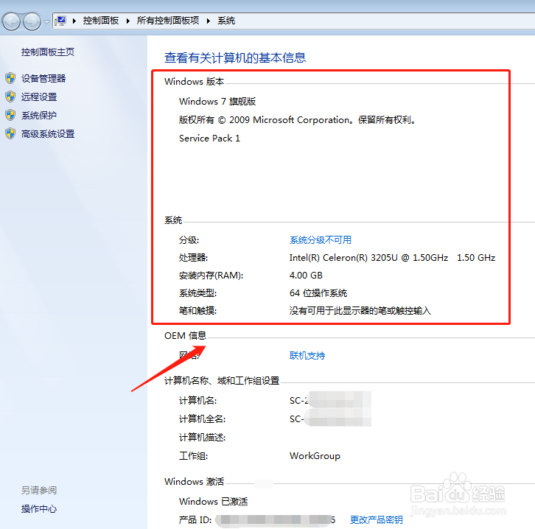This screenshot has width=535, height=529.
Task: Click the shield icon beside 远程设置
Action: point(10,97)
